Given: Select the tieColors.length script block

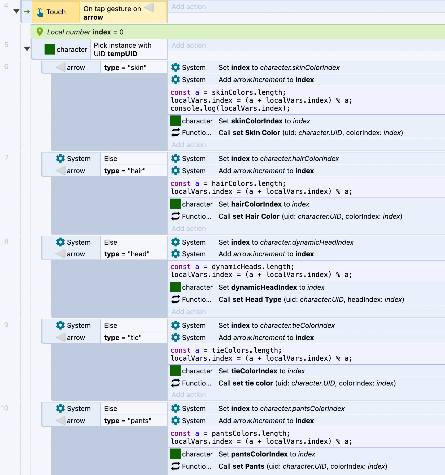Looking at the screenshot, I should [306, 354].
